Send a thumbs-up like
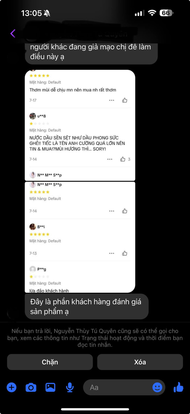190x414 pixels. pos(178,387)
